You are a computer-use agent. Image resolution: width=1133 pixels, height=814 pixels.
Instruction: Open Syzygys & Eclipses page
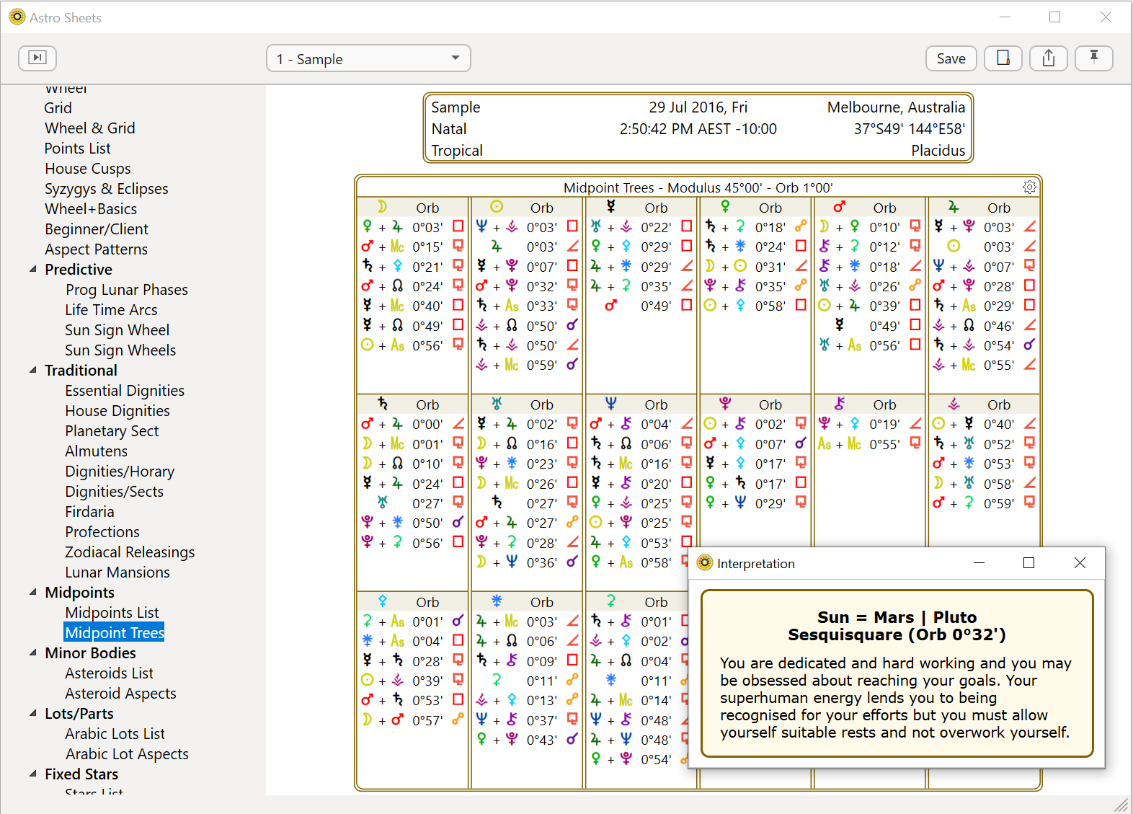107,189
